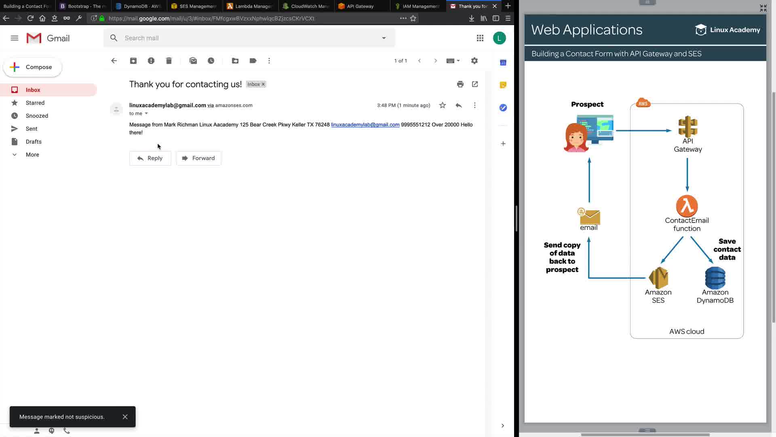776x437 pixels.
Task: Apply a label with labels icon
Action: pyautogui.click(x=253, y=61)
